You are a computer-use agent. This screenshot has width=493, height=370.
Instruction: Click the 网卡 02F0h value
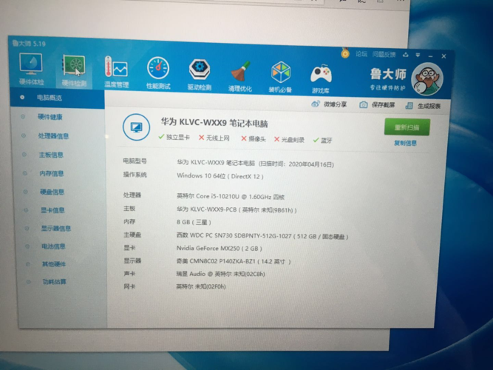point(200,286)
